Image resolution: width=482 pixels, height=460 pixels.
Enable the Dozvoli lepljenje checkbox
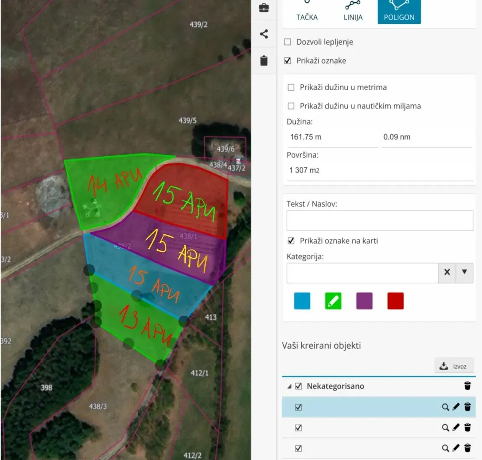pyautogui.click(x=287, y=42)
